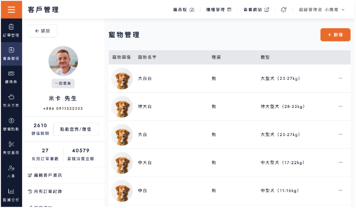Screen dimensions: 356x208
Task: Select the 會員管理 sidebar icon
Action: pos(11,54)
